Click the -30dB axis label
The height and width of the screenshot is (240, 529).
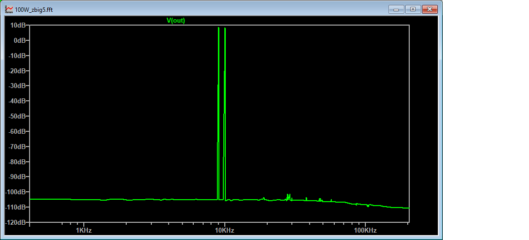[17, 86]
